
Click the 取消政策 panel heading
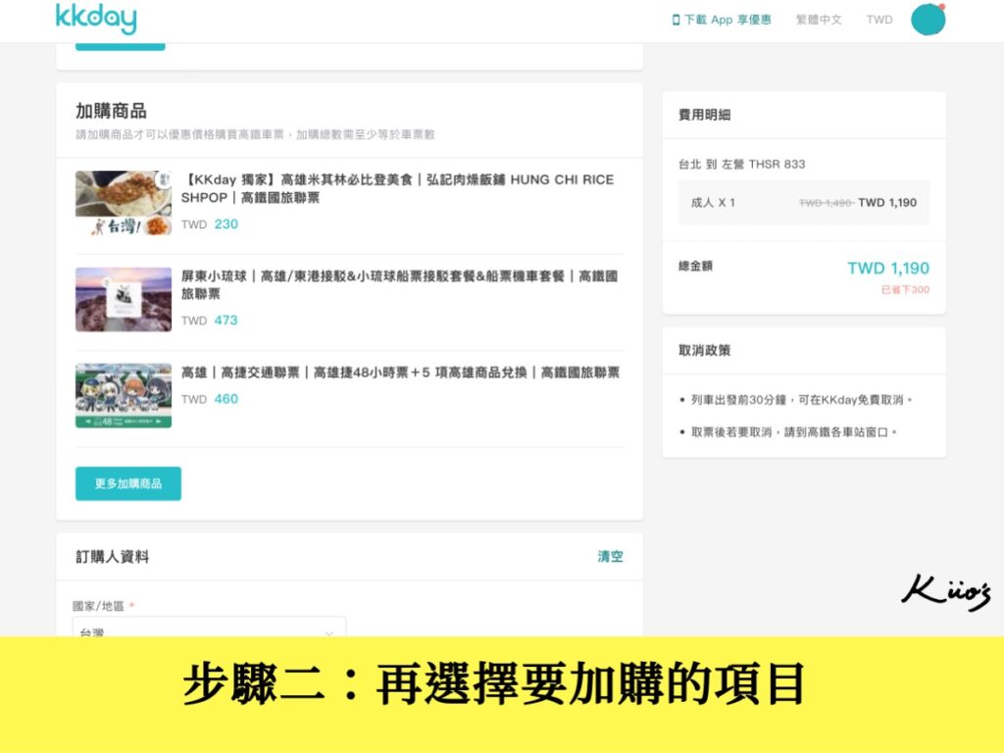coord(703,350)
